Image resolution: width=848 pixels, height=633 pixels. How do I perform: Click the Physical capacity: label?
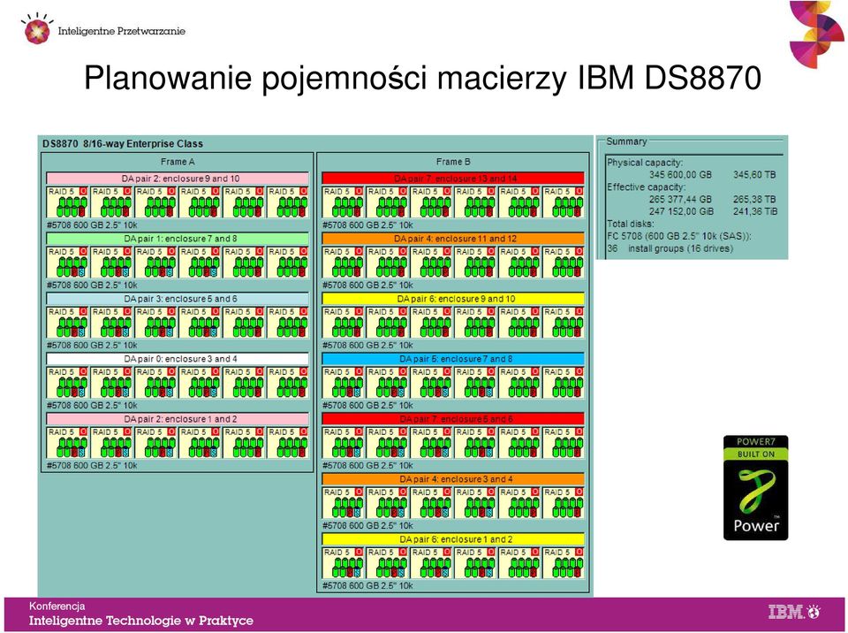[645, 163]
